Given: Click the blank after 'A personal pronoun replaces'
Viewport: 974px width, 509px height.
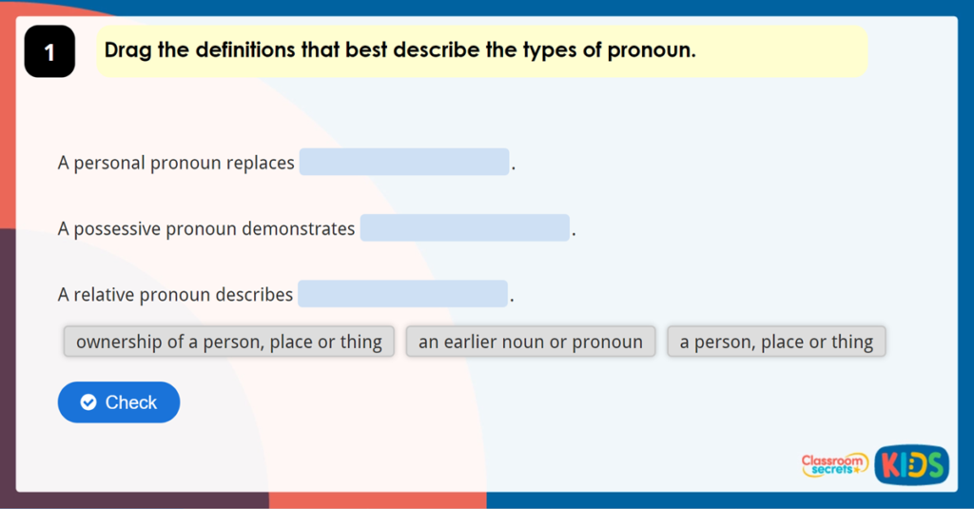Looking at the screenshot, I should coord(404,163).
